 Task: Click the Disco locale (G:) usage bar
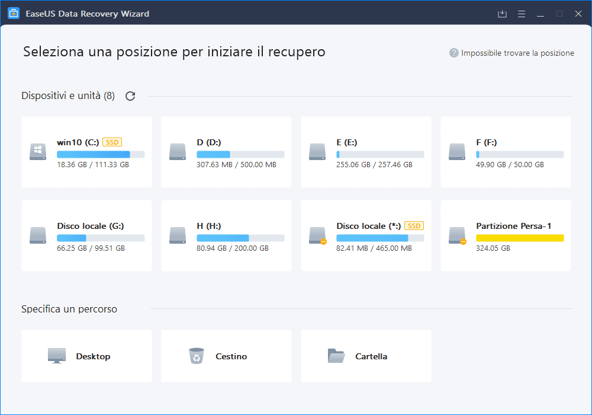click(101, 238)
